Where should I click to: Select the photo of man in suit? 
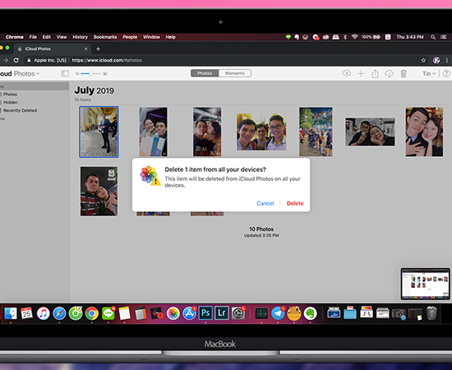point(99,132)
